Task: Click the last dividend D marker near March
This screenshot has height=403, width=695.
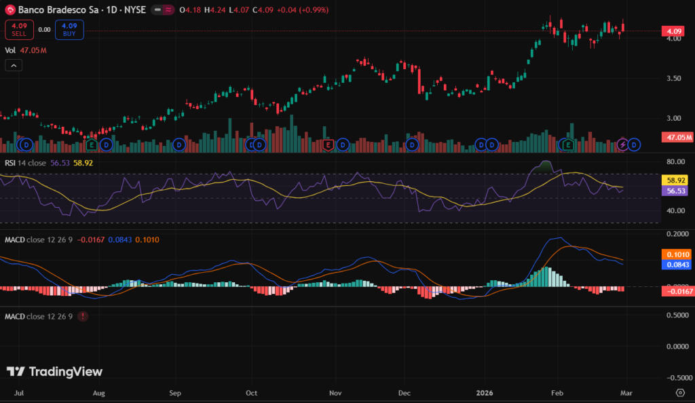Action: pyautogui.click(x=634, y=145)
